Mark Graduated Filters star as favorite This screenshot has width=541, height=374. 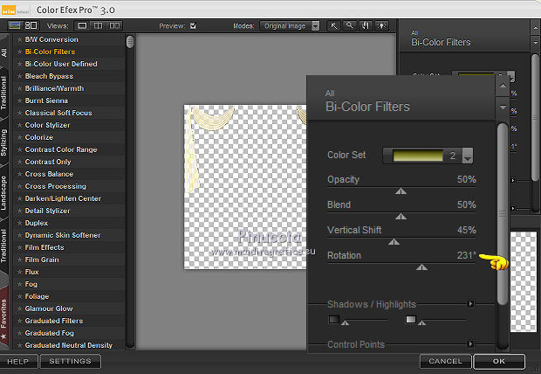pos(19,321)
